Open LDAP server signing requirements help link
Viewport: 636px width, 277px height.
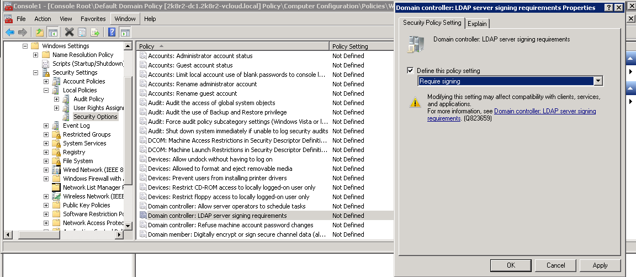[x=544, y=111]
